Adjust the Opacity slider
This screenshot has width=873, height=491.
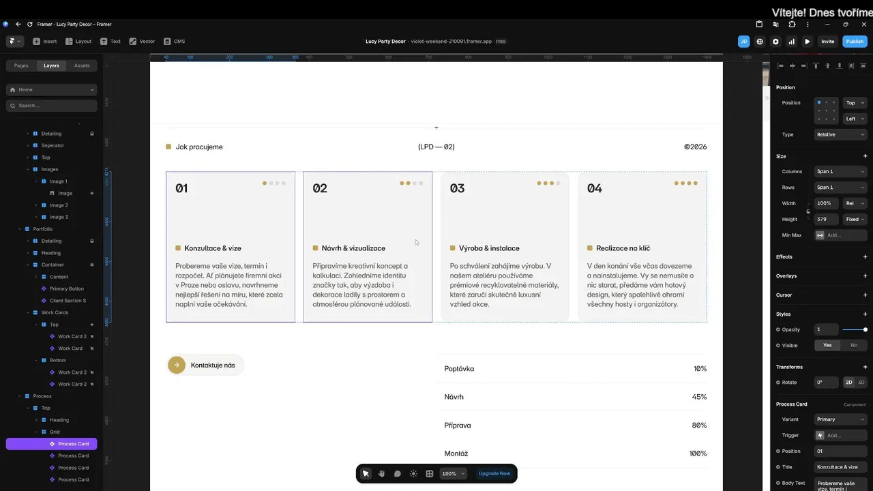pyautogui.click(x=855, y=330)
